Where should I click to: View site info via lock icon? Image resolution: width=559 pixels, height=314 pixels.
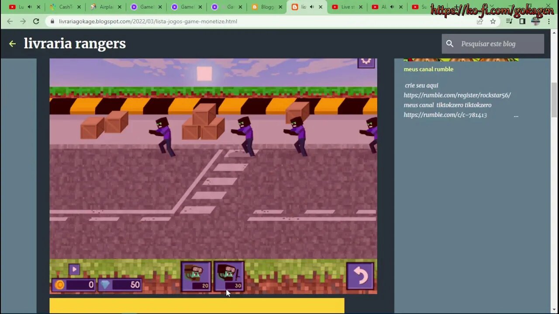52,21
